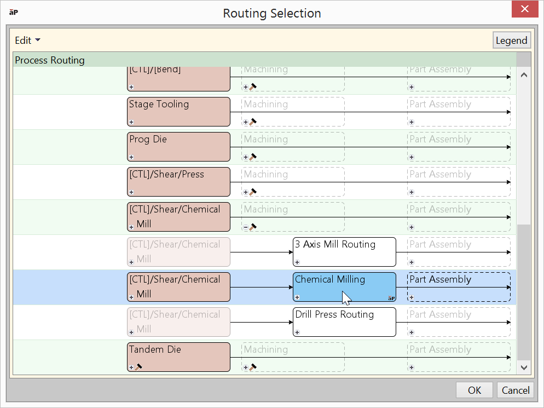This screenshot has width=544, height=408.
Task: Click the Legend button
Action: coord(511,41)
